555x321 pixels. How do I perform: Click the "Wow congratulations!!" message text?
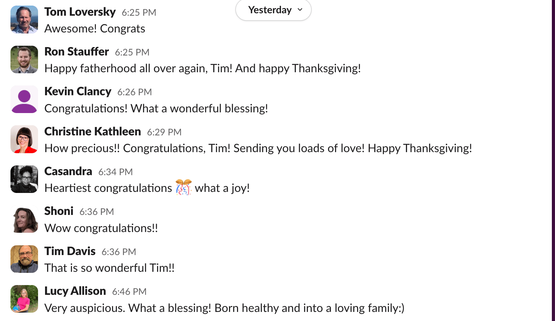pos(101,228)
